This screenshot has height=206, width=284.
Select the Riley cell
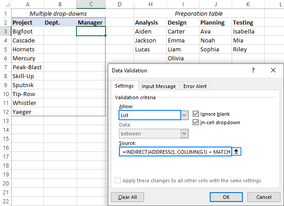click(x=248, y=49)
